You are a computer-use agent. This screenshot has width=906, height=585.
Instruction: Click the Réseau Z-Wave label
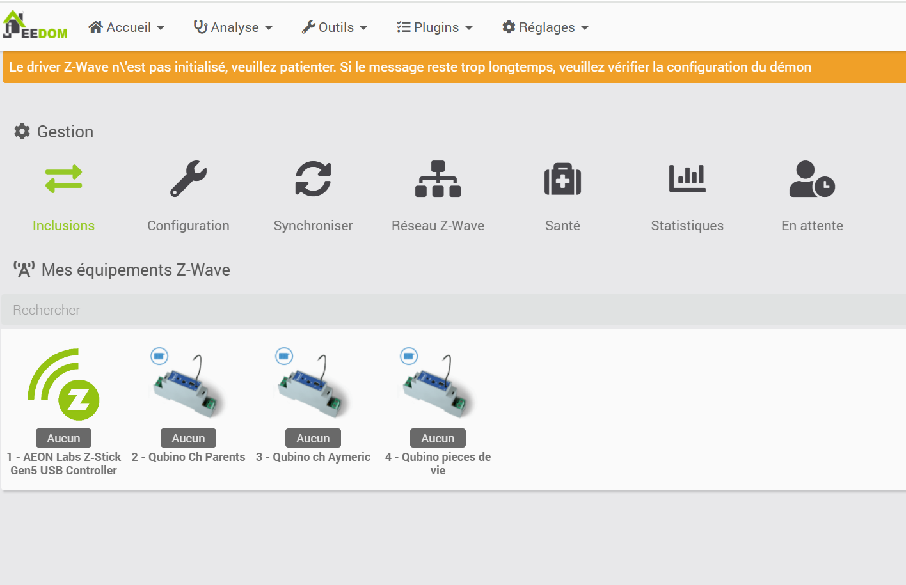pos(438,226)
